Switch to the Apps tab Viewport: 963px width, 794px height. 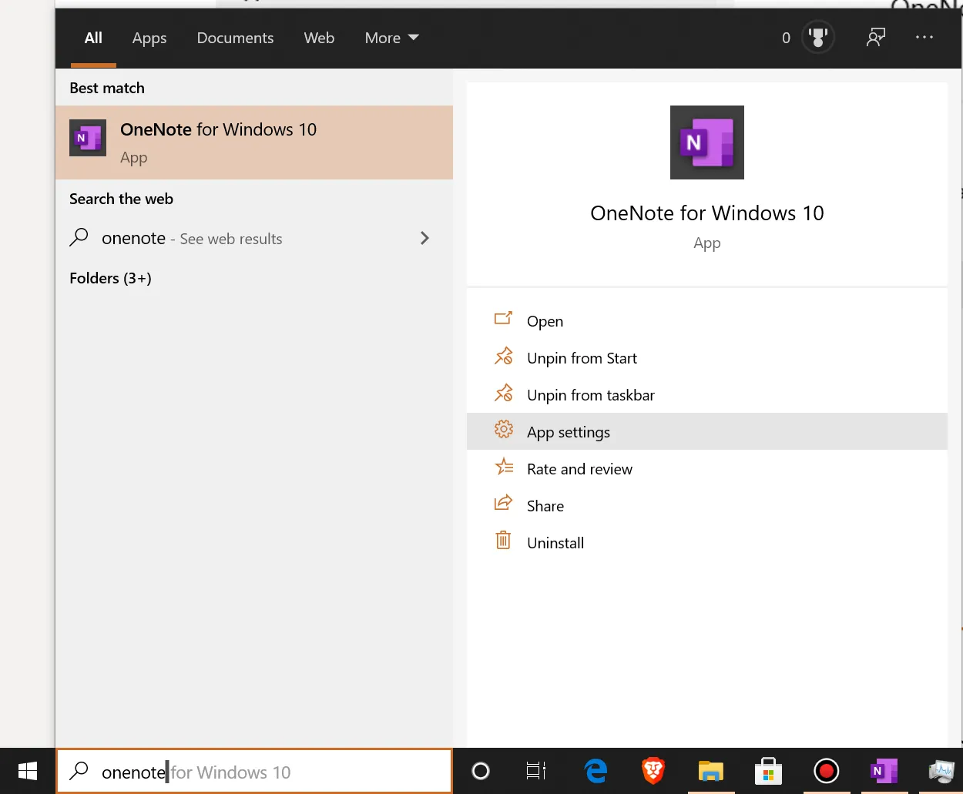(149, 38)
